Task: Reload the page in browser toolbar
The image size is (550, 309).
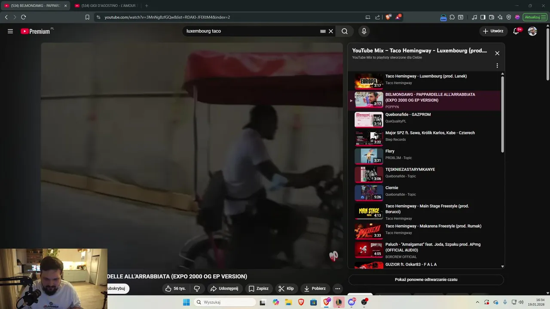Action: point(23,17)
